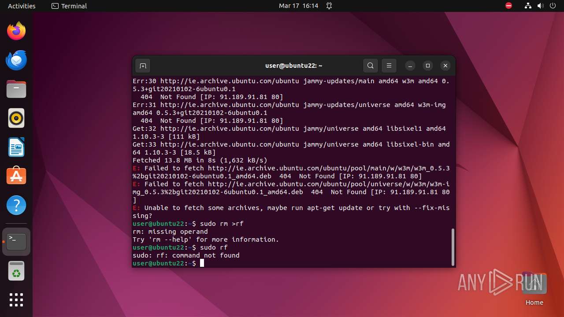Click the 'Fetched 13.8 MB in 8s' line
The width and height of the screenshot is (564, 317).
tap(200, 160)
